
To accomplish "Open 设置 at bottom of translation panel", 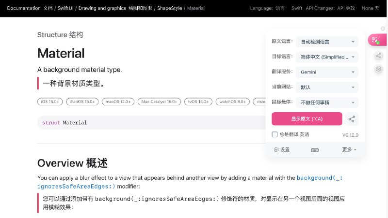I will 282,150.
